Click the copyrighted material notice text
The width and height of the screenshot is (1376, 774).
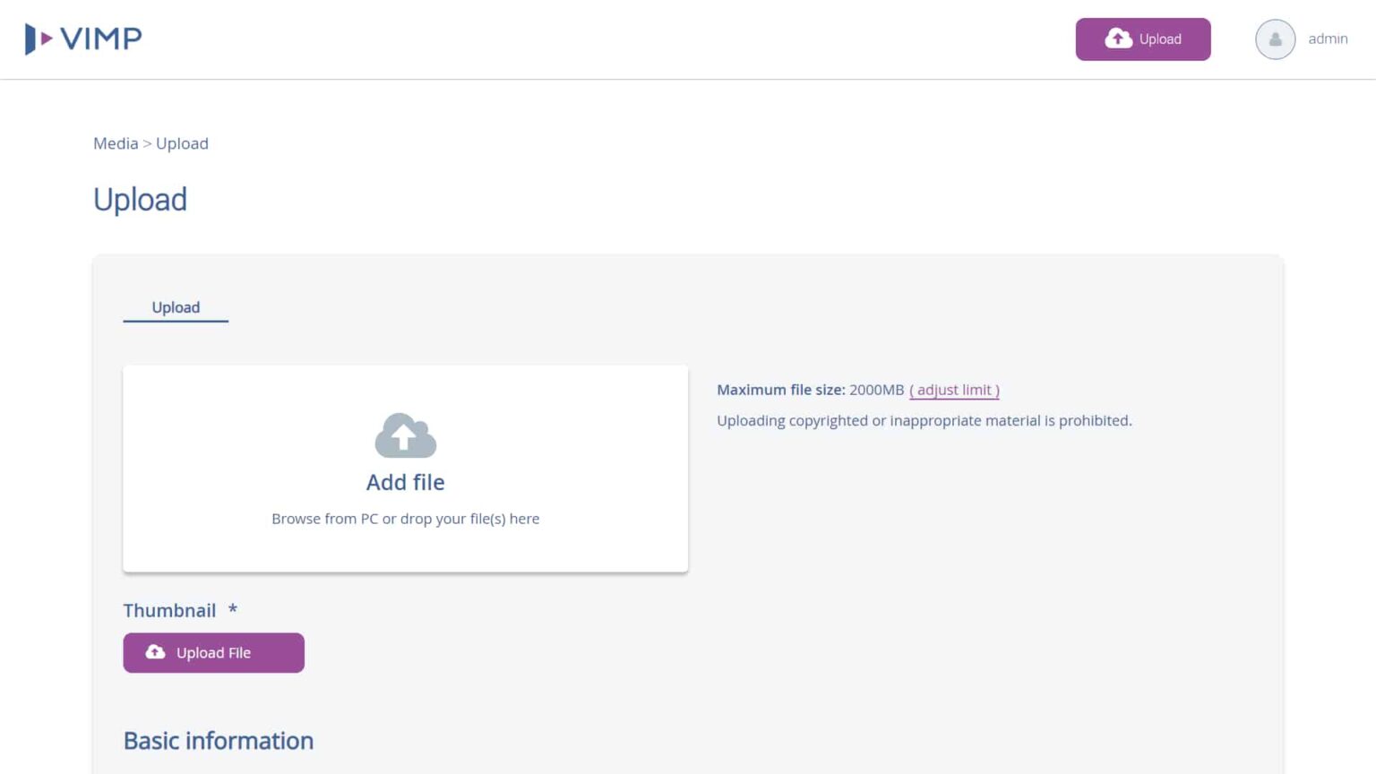pos(924,420)
